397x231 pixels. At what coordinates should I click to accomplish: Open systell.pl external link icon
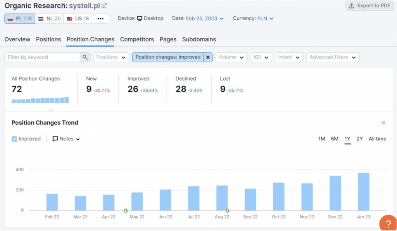pos(104,5)
